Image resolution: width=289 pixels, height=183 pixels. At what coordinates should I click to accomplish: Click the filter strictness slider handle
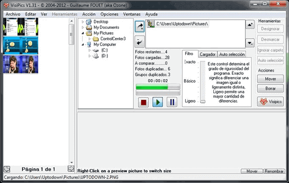pos(203,101)
